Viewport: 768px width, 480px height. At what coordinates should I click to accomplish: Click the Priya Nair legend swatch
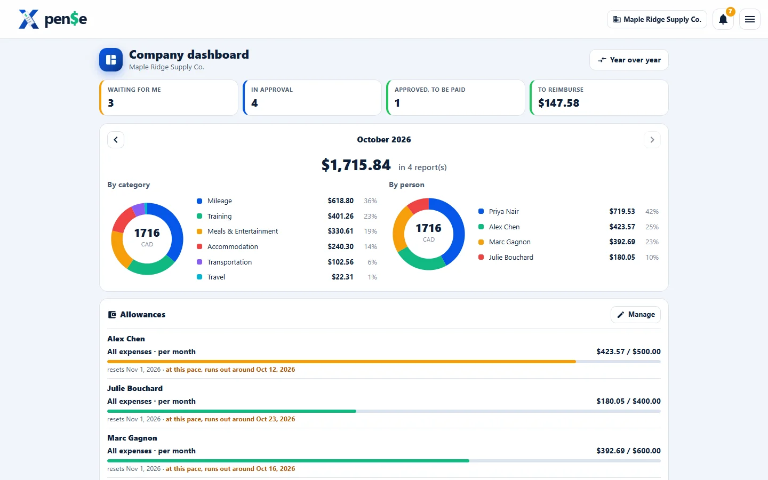pyautogui.click(x=481, y=212)
